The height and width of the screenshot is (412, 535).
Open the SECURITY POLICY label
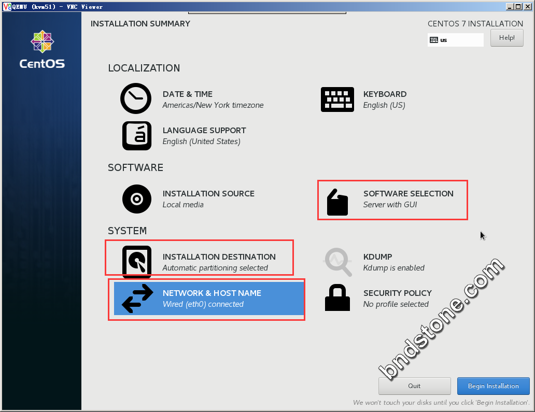[x=398, y=293]
